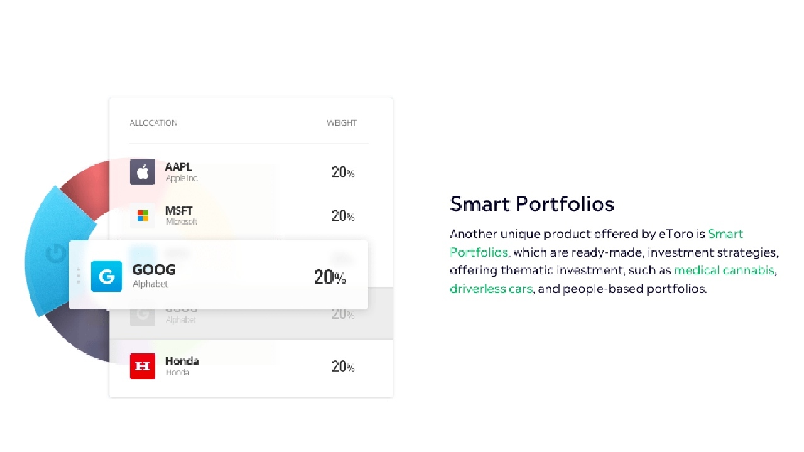Click the red Honda logo icon

click(x=143, y=367)
